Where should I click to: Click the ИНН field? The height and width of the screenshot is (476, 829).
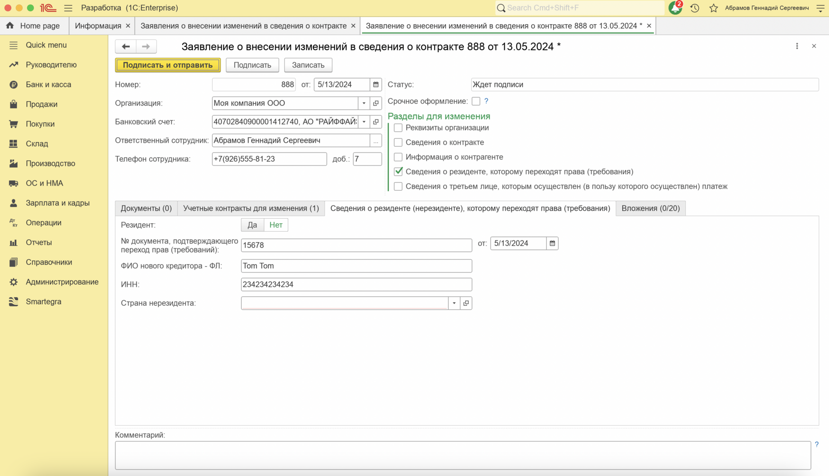tap(356, 284)
